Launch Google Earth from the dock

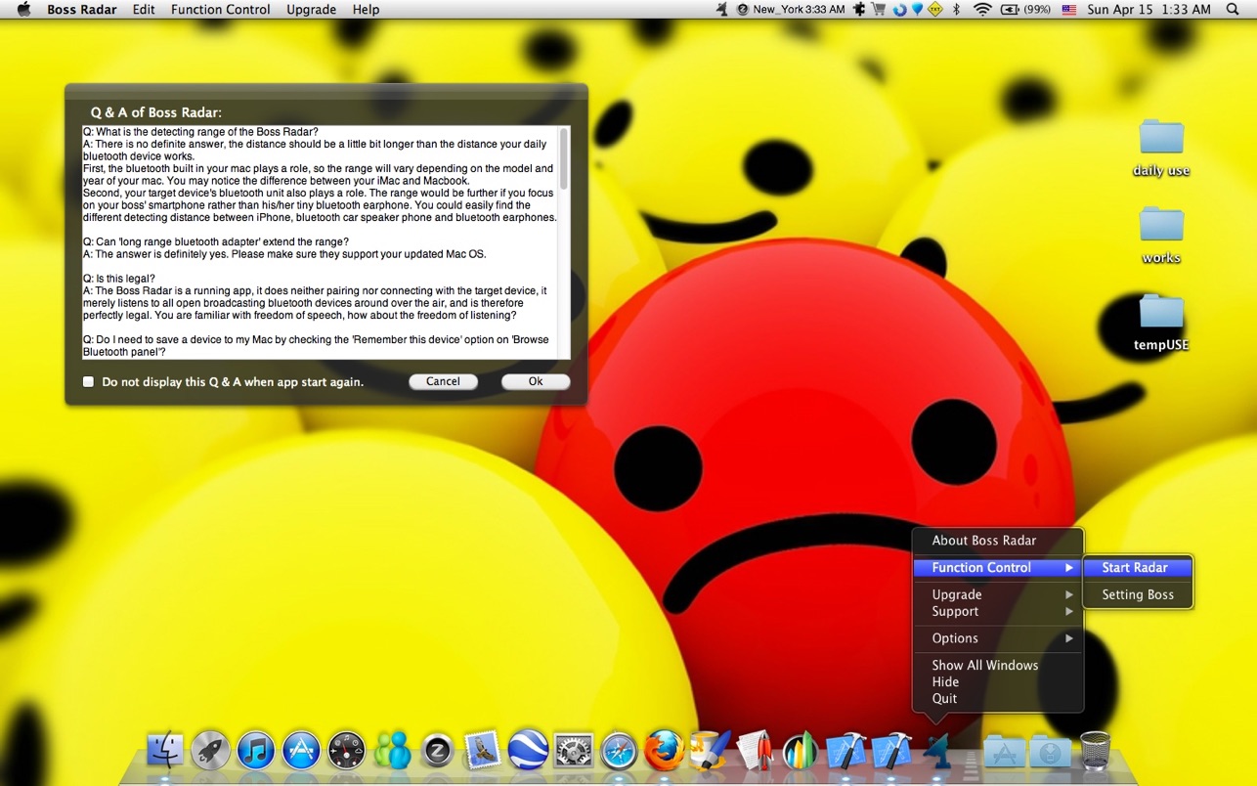coord(528,751)
